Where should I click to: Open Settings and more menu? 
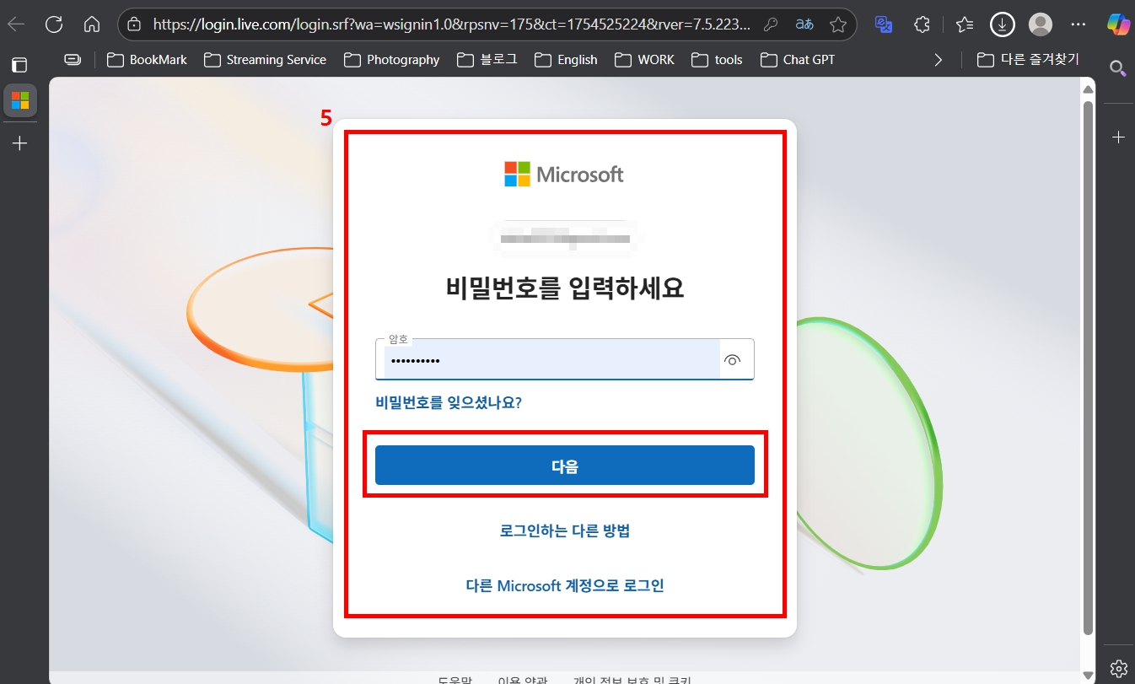1079,24
